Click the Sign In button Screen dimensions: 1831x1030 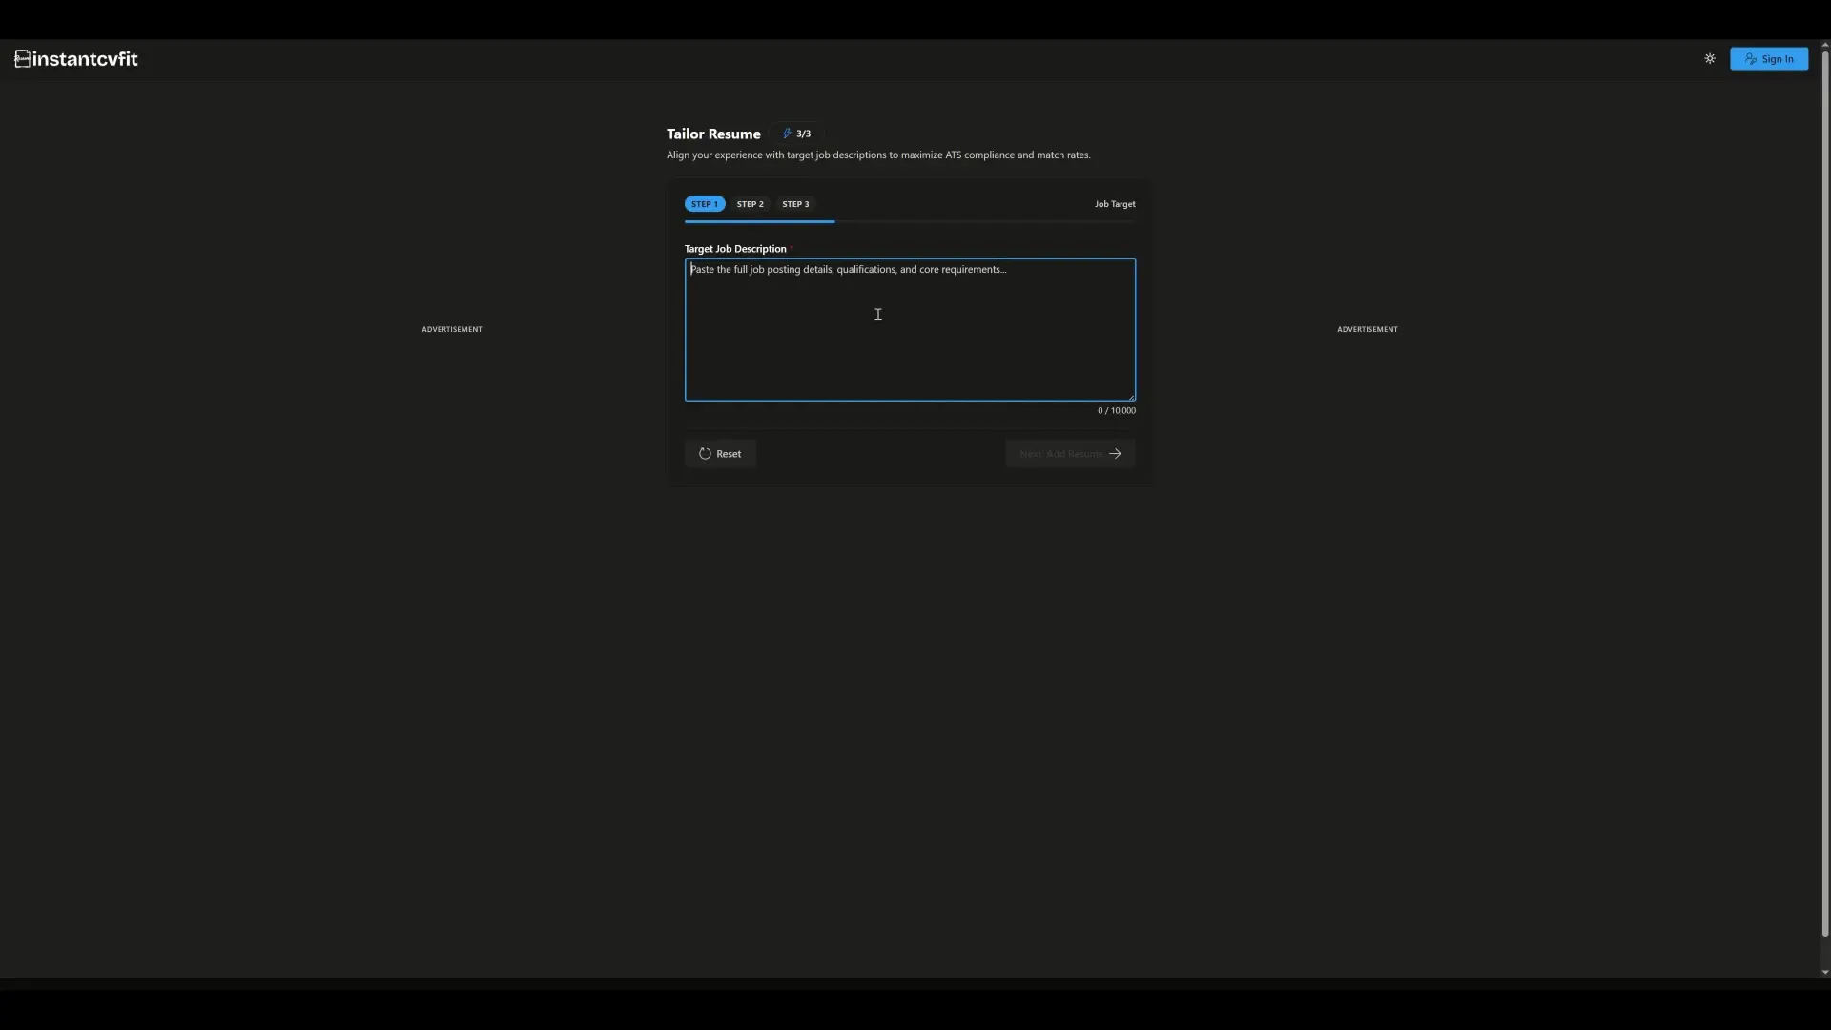click(x=1769, y=59)
